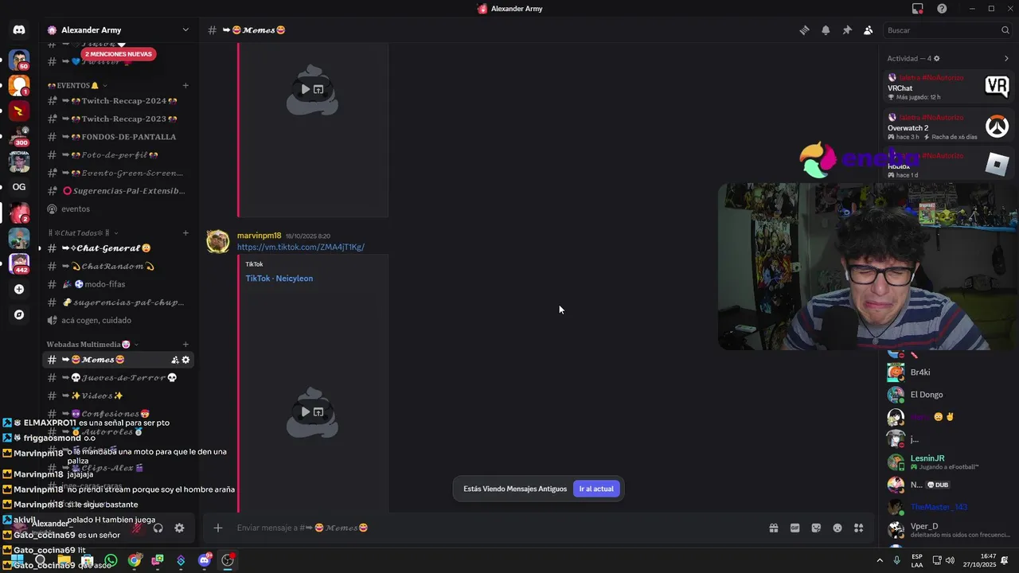This screenshot has width=1019, height=573.
Task: Open Sugerencias-Pal-Extensib channel
Action: 118,191
